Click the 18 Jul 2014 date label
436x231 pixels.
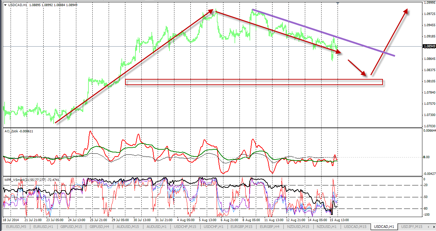point(11,220)
